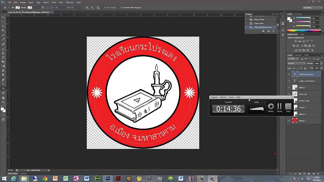Click the foreground color swatch in toolbox
The image size is (324, 182).
2,109
